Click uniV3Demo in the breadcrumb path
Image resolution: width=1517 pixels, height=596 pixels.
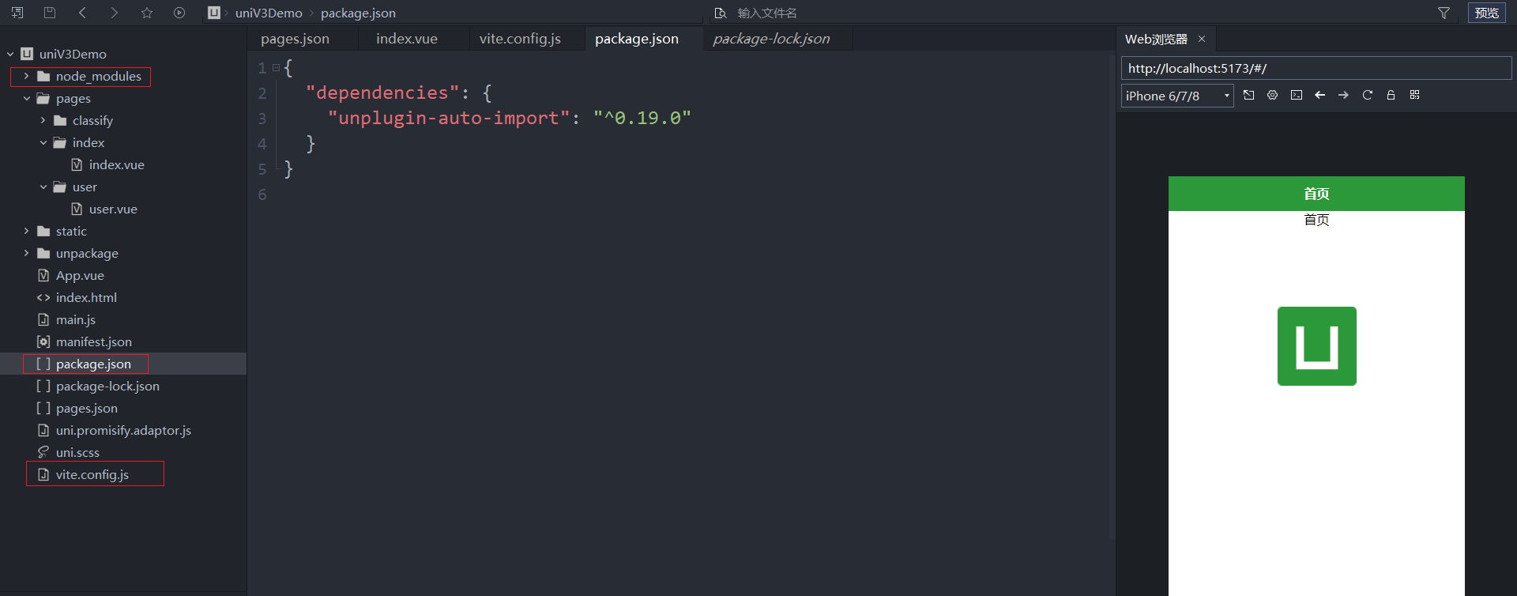269,13
